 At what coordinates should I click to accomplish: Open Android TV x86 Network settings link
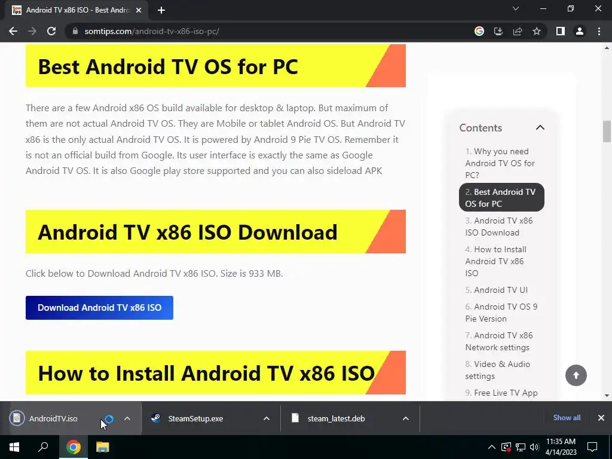pyautogui.click(x=499, y=341)
